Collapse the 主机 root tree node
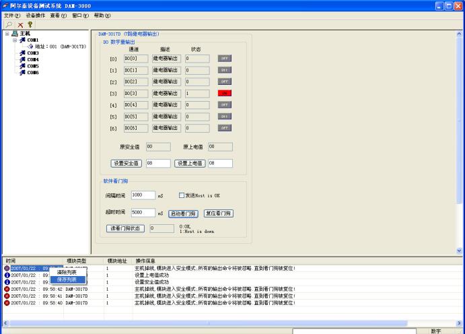The width and height of the screenshot is (465, 334). [x=7, y=34]
